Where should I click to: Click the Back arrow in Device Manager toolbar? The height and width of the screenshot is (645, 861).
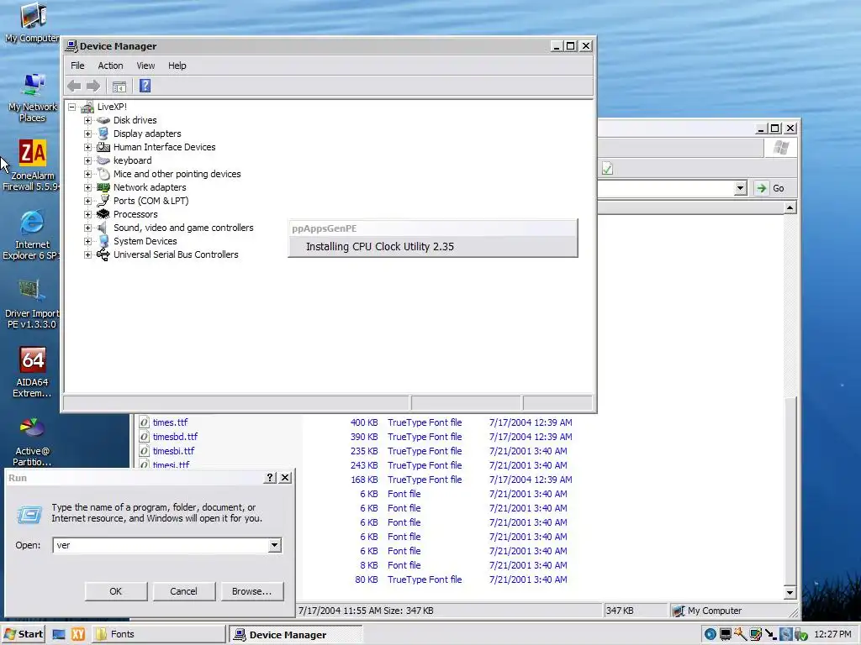(x=74, y=87)
